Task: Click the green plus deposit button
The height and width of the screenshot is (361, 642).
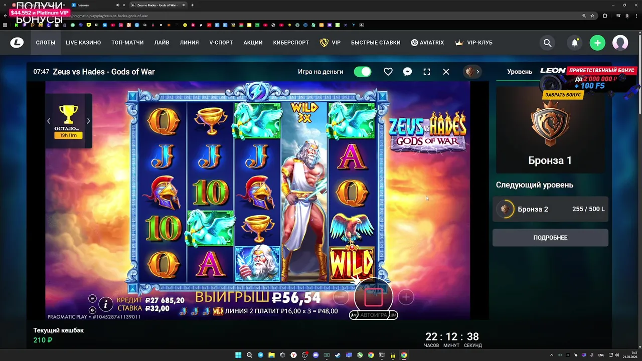Action: [597, 43]
